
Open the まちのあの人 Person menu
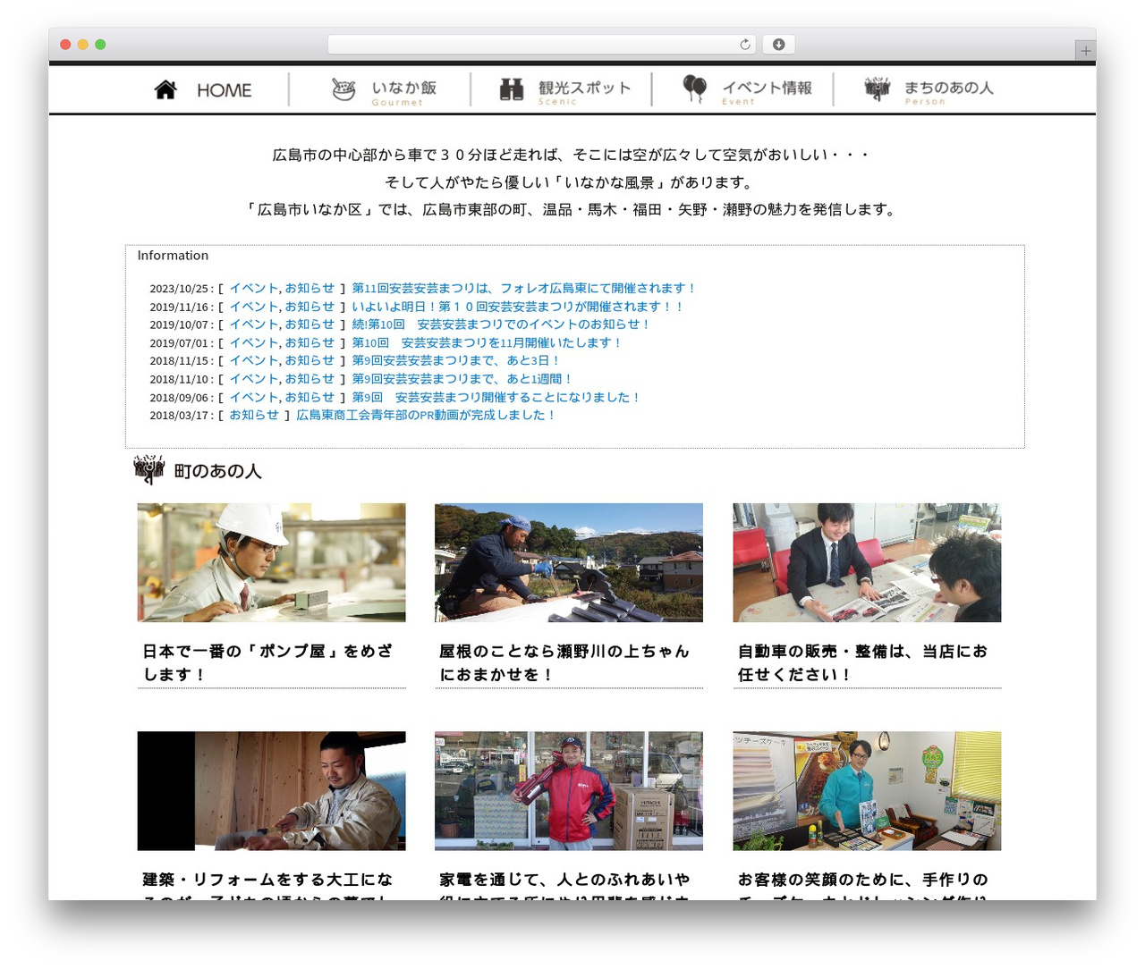(928, 90)
